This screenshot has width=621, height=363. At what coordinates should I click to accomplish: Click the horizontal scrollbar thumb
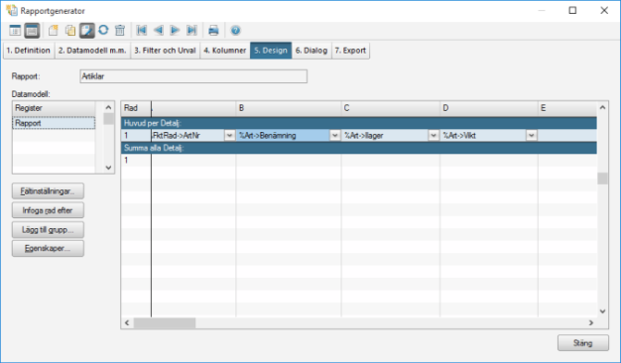click(165, 323)
